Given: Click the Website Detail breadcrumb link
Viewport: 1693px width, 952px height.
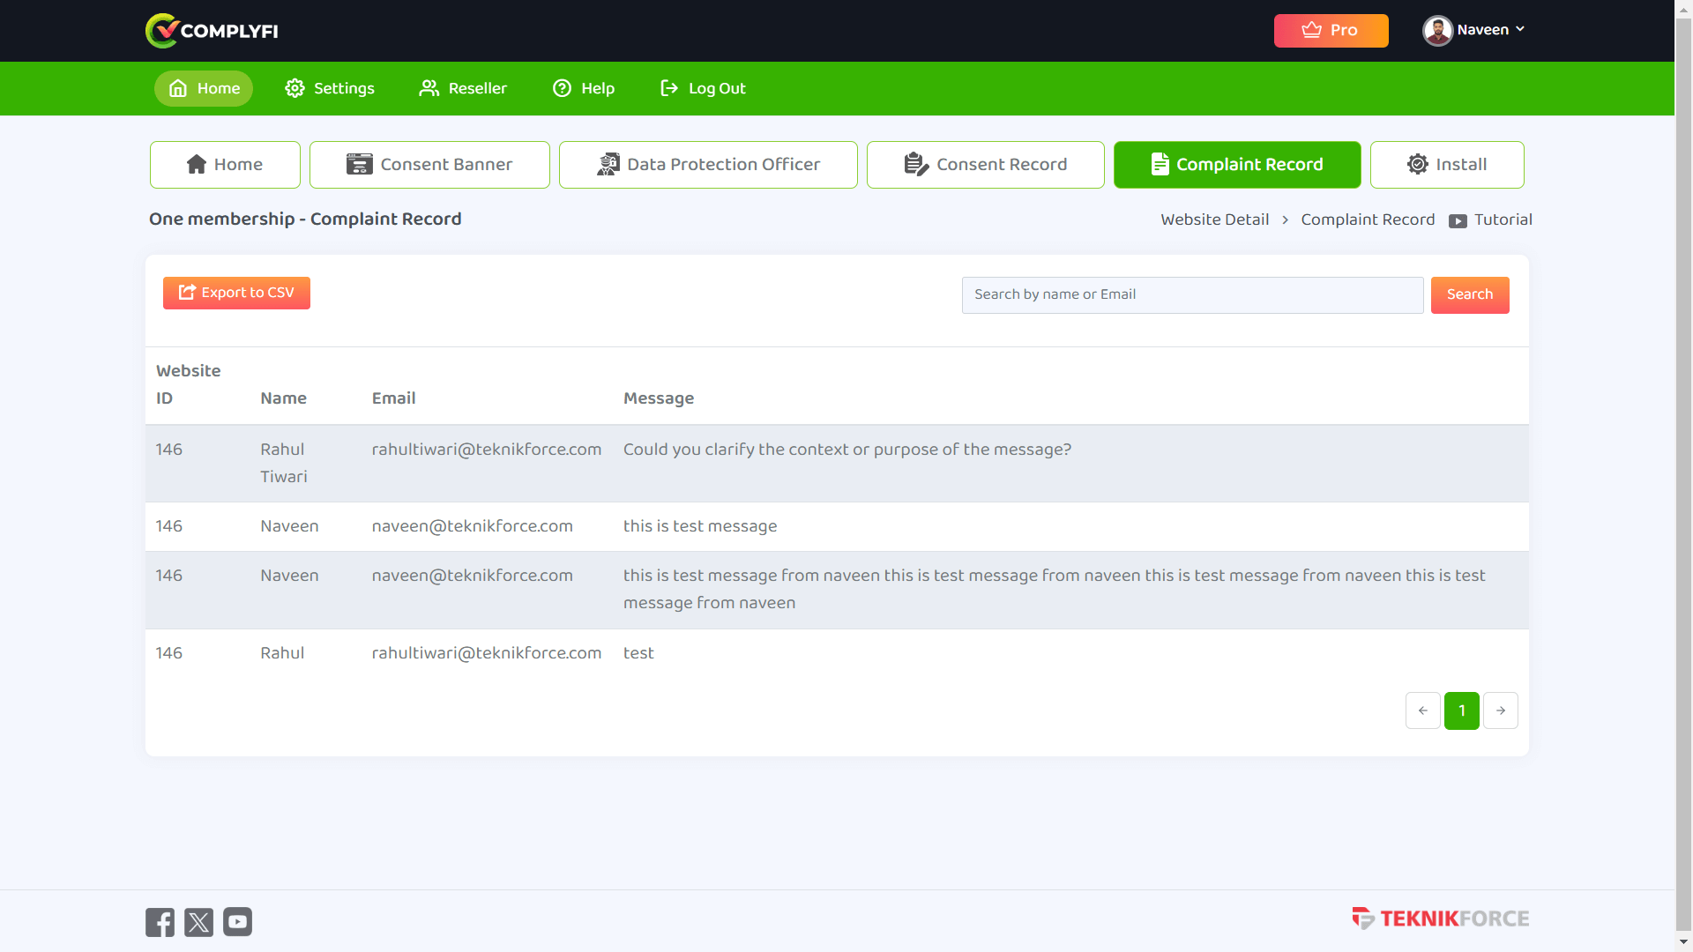Looking at the screenshot, I should [1214, 219].
